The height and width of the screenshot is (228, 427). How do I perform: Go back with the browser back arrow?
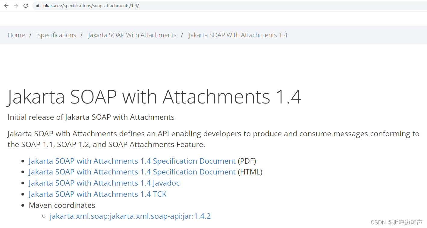tap(6, 6)
